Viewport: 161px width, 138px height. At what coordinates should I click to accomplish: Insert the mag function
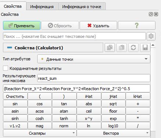40,126
